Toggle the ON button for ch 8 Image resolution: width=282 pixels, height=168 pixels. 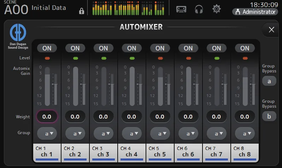245,48
